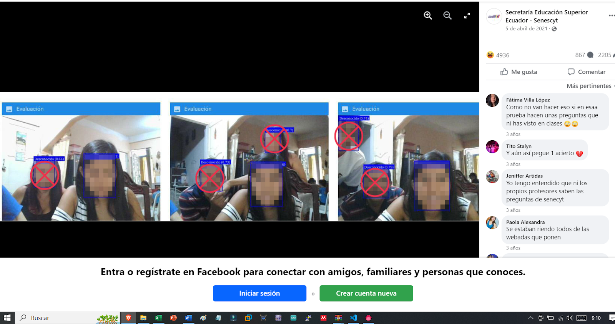Open the Secretaría Educación Superior page name link
Viewport: 615px width, 324px height.
click(547, 17)
